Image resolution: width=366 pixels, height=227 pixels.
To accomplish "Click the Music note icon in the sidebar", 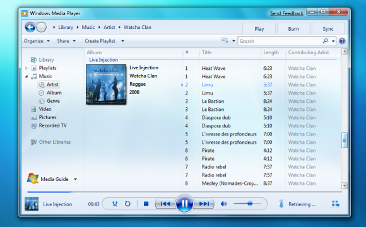I will 34,76.
